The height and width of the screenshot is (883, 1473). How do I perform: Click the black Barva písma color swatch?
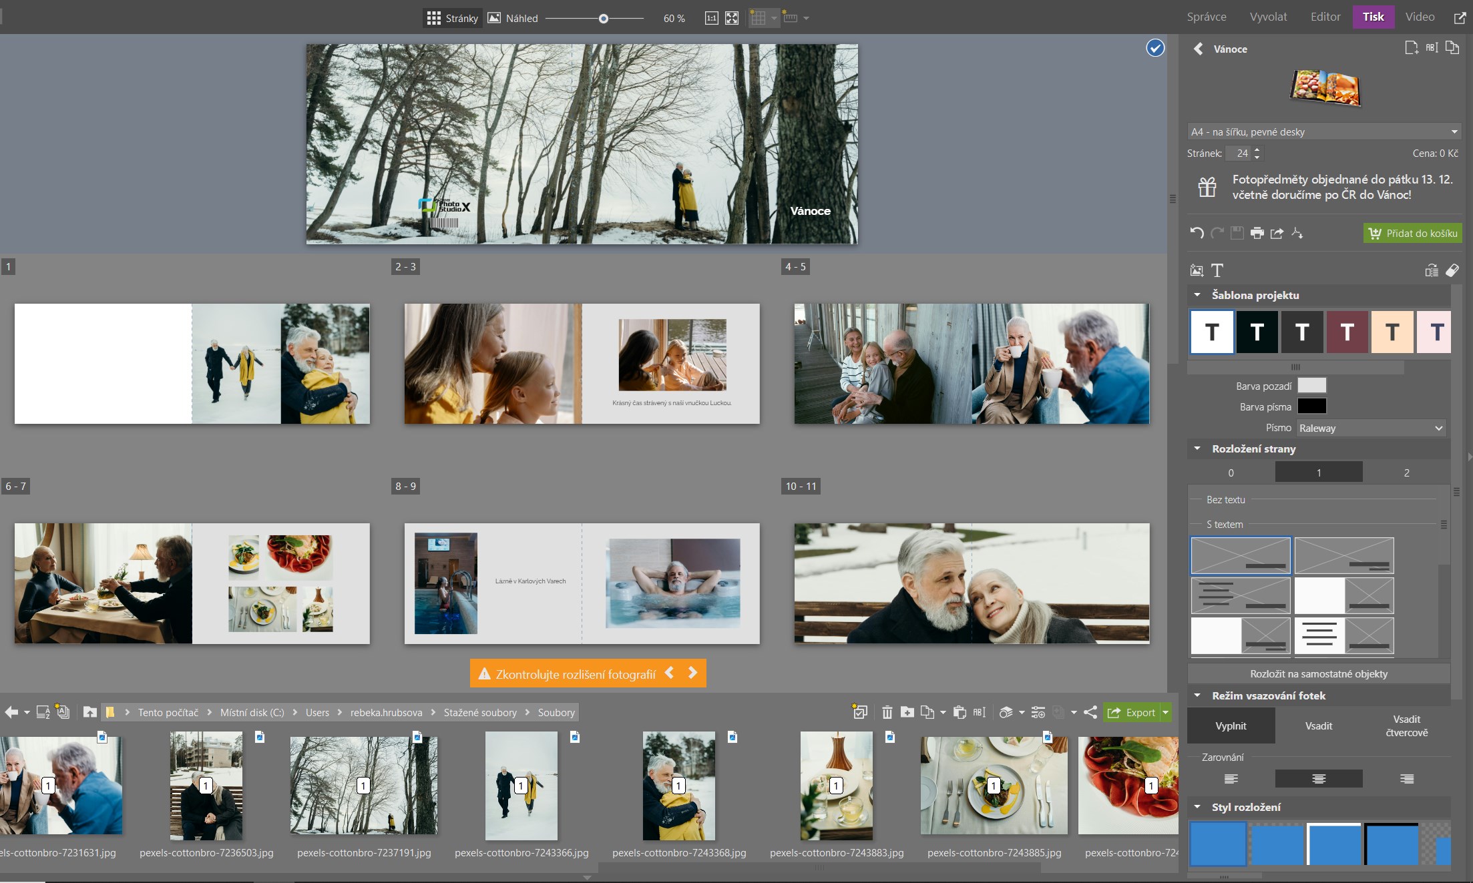click(x=1311, y=406)
